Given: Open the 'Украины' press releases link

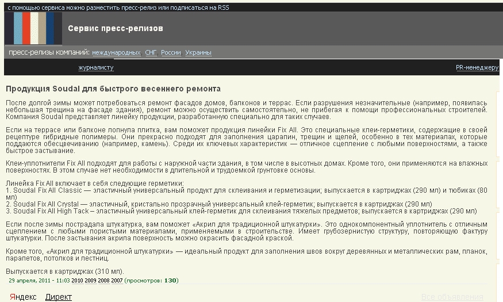Looking at the screenshot, I should coord(198,52).
